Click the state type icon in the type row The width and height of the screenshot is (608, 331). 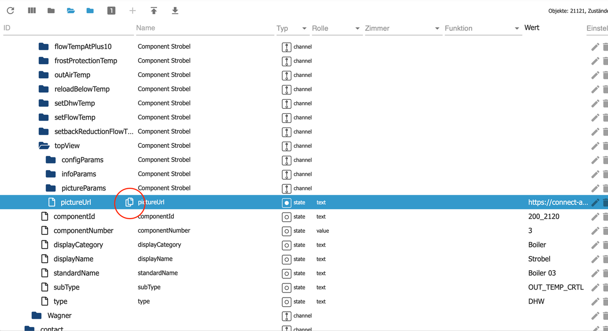point(287,302)
